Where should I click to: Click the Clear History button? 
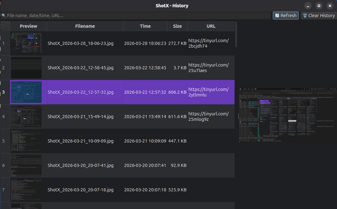[x=319, y=16]
